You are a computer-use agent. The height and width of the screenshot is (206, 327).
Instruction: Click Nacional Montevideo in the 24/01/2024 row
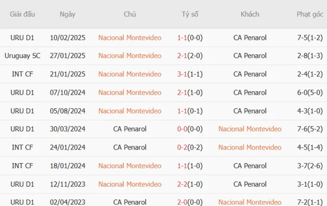pos(250,147)
